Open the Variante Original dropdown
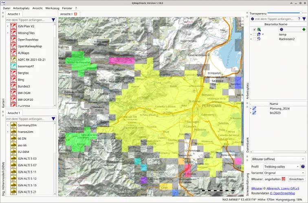 [284, 173]
